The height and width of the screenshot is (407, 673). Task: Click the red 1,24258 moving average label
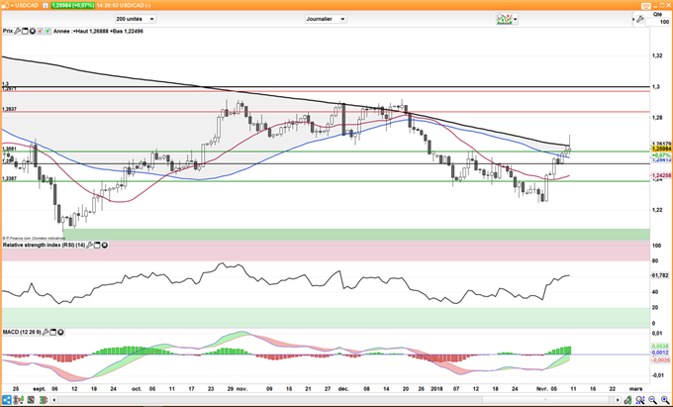[x=661, y=175]
